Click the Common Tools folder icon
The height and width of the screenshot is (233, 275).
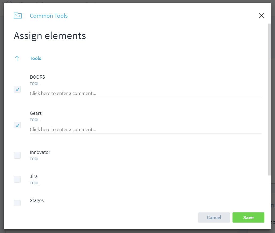(x=18, y=16)
